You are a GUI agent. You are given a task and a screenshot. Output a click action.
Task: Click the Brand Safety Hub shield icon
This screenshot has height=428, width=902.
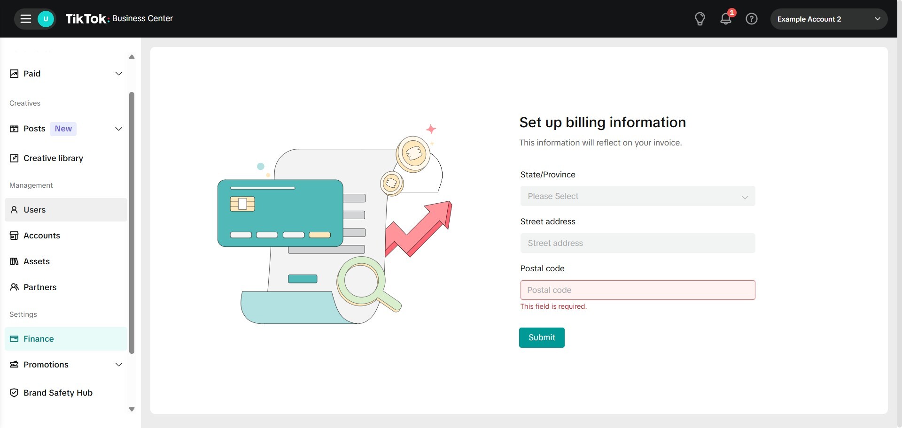click(14, 393)
